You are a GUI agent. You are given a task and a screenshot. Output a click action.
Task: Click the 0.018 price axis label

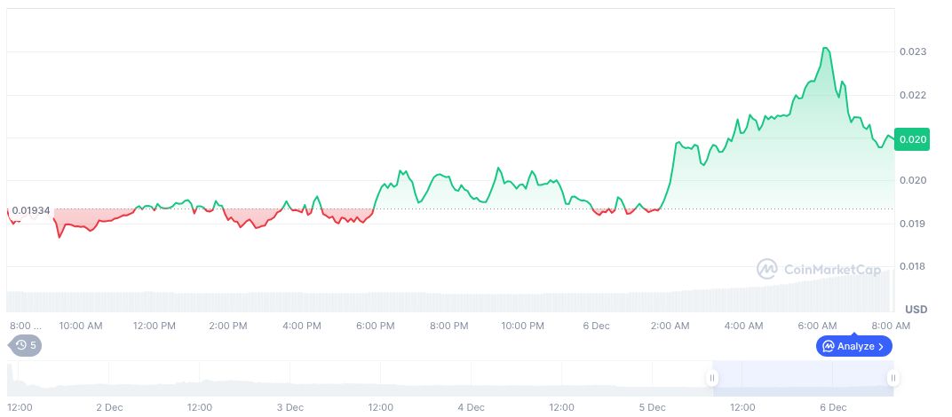pyautogui.click(x=914, y=266)
